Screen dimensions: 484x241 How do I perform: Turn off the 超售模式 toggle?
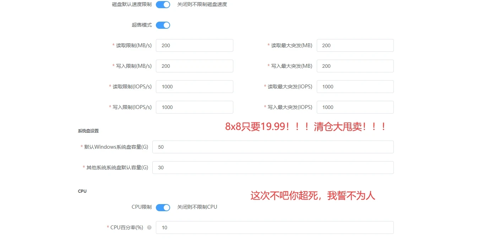click(163, 25)
